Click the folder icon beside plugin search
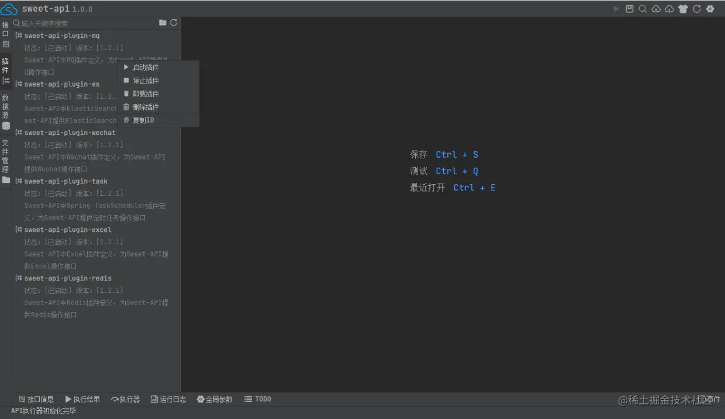Image resolution: width=725 pixels, height=419 pixels. 163,23
